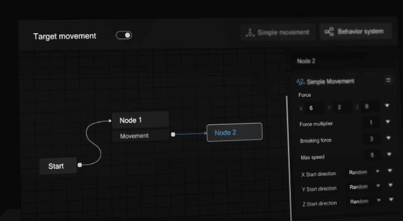Click the Force X value field
Image resolution: width=403 pixels, height=221 pixels.
pyautogui.click(x=314, y=108)
